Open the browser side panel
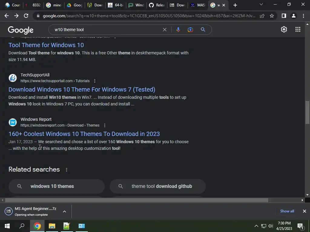The image size is (310, 232). click(x=284, y=16)
